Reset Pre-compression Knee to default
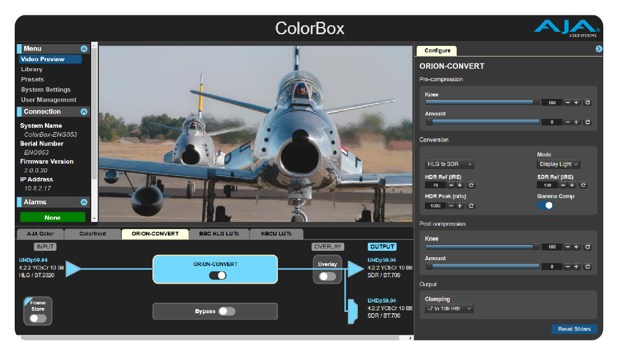This screenshot has height=355, width=618. [x=587, y=102]
